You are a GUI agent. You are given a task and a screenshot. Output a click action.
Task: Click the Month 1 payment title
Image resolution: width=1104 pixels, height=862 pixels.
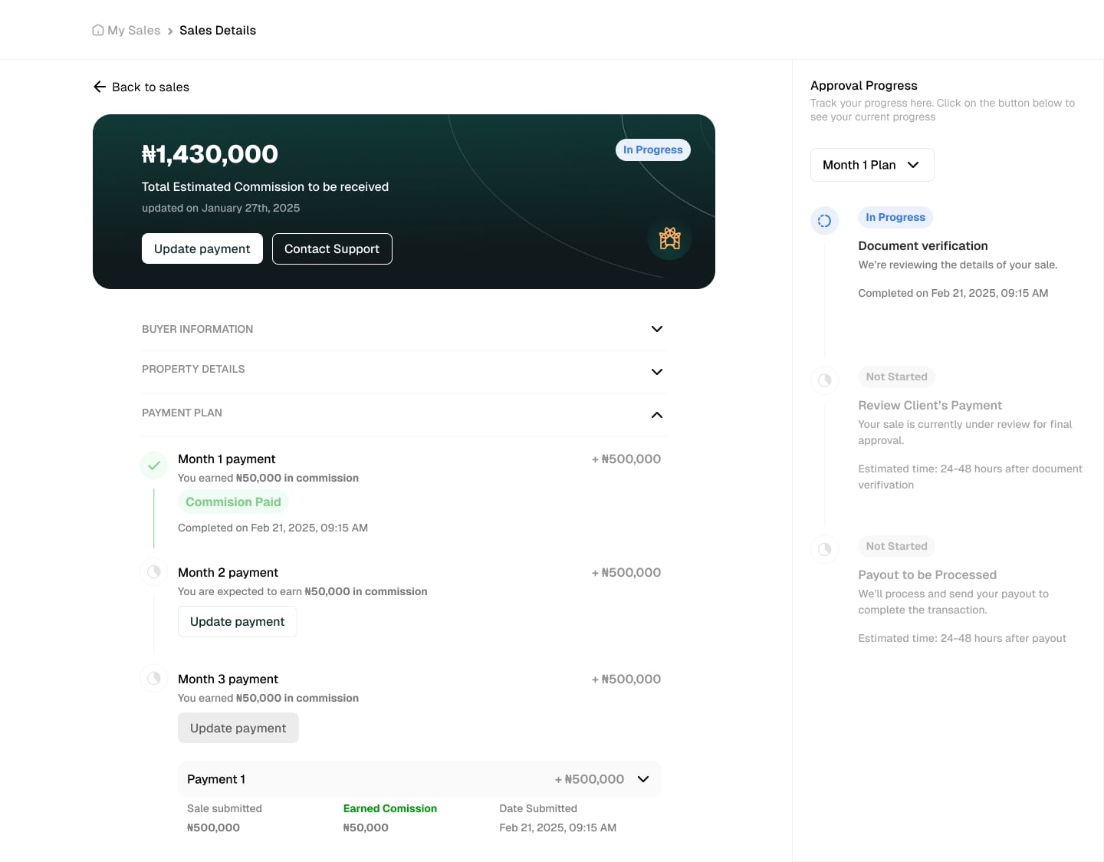(227, 459)
